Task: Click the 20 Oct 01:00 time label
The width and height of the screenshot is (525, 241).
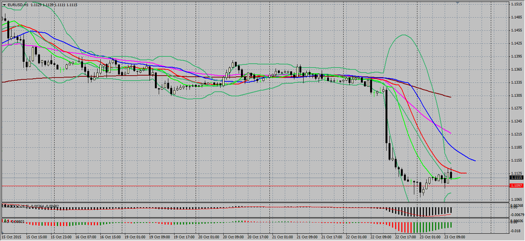Action: (x=208, y=237)
